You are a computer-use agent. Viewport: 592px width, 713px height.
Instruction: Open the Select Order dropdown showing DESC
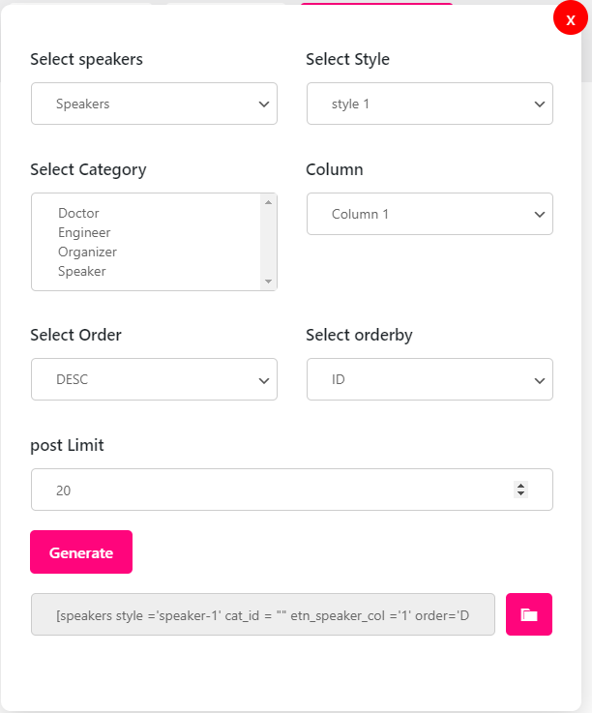coord(154,379)
